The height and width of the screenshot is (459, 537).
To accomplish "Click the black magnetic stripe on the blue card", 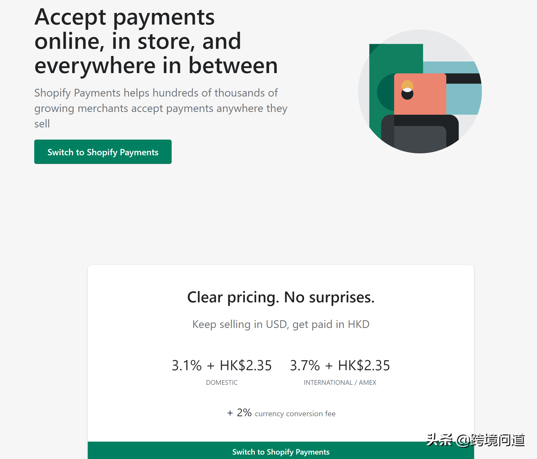I will [x=463, y=79].
